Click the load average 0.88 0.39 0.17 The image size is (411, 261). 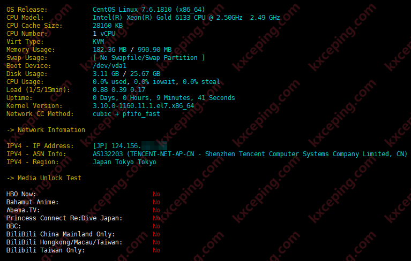(x=119, y=90)
